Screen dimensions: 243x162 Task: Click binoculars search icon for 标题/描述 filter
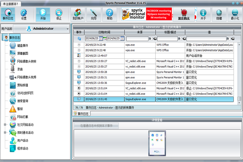click(179, 38)
